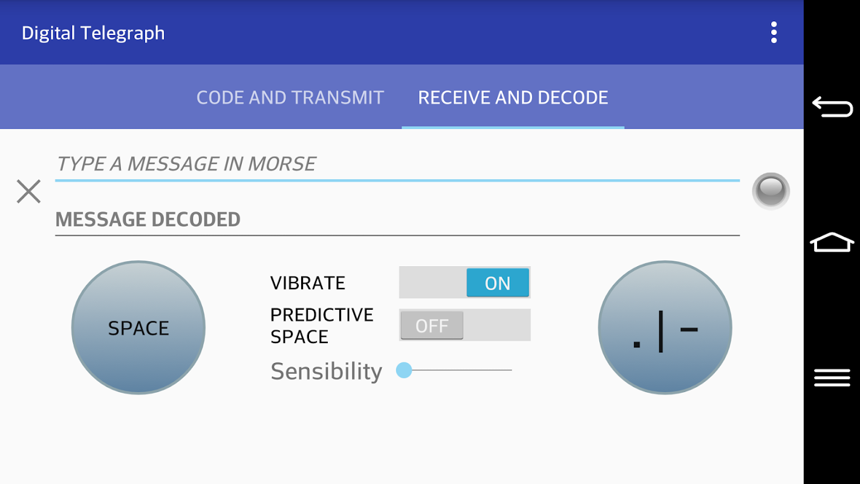
Task: Tap the three-line Android menu navigation icon
Action: [832, 378]
